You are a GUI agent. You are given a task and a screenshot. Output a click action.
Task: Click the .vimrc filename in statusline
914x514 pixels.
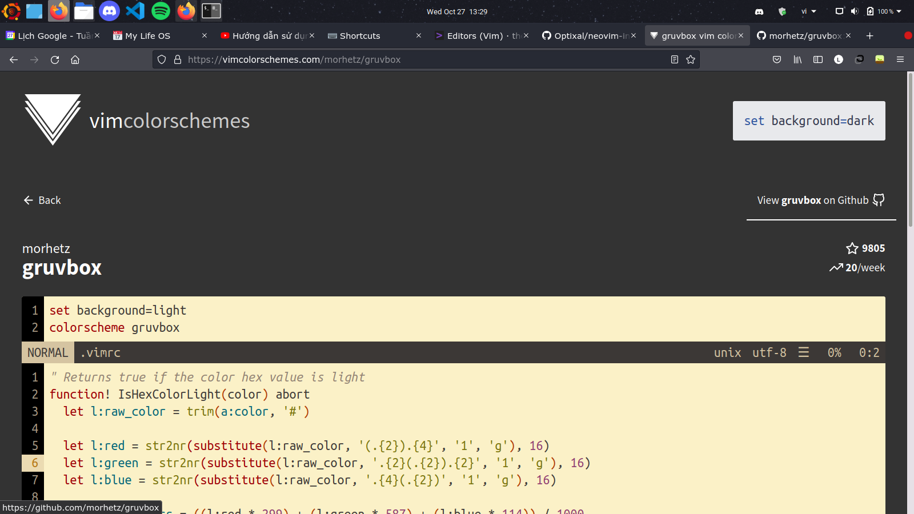(x=101, y=353)
